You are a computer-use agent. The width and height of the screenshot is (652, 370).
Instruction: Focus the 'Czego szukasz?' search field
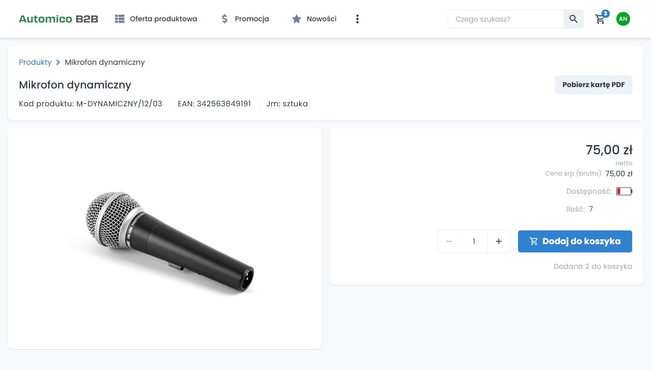coord(506,19)
